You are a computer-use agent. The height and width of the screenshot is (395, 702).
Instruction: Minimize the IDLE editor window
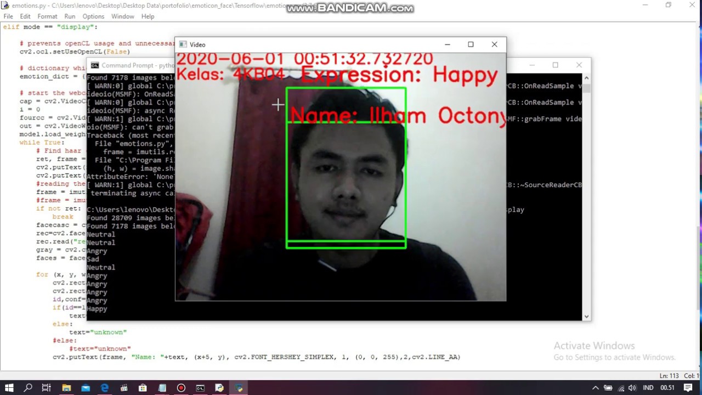pos(645,5)
